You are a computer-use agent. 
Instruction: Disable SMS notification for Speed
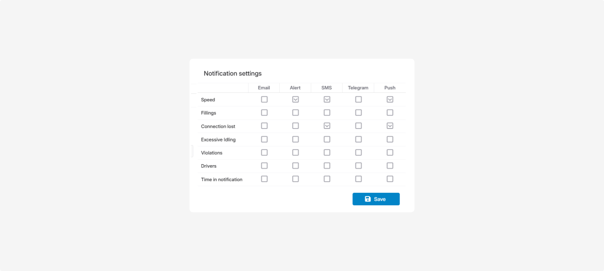coord(327,99)
